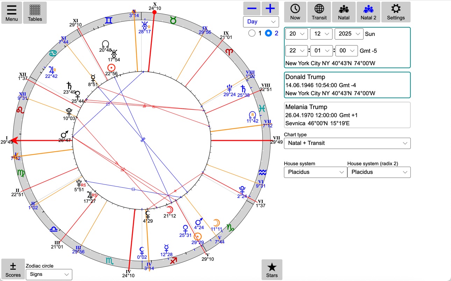The width and height of the screenshot is (451, 281).
Task: Click the plus step-forward button
Action: (270, 8)
